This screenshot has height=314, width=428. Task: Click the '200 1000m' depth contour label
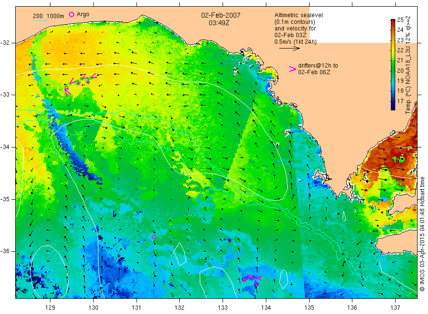point(49,16)
